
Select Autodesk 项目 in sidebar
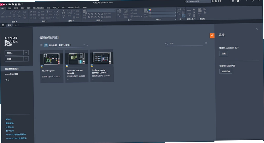(x=12, y=74)
